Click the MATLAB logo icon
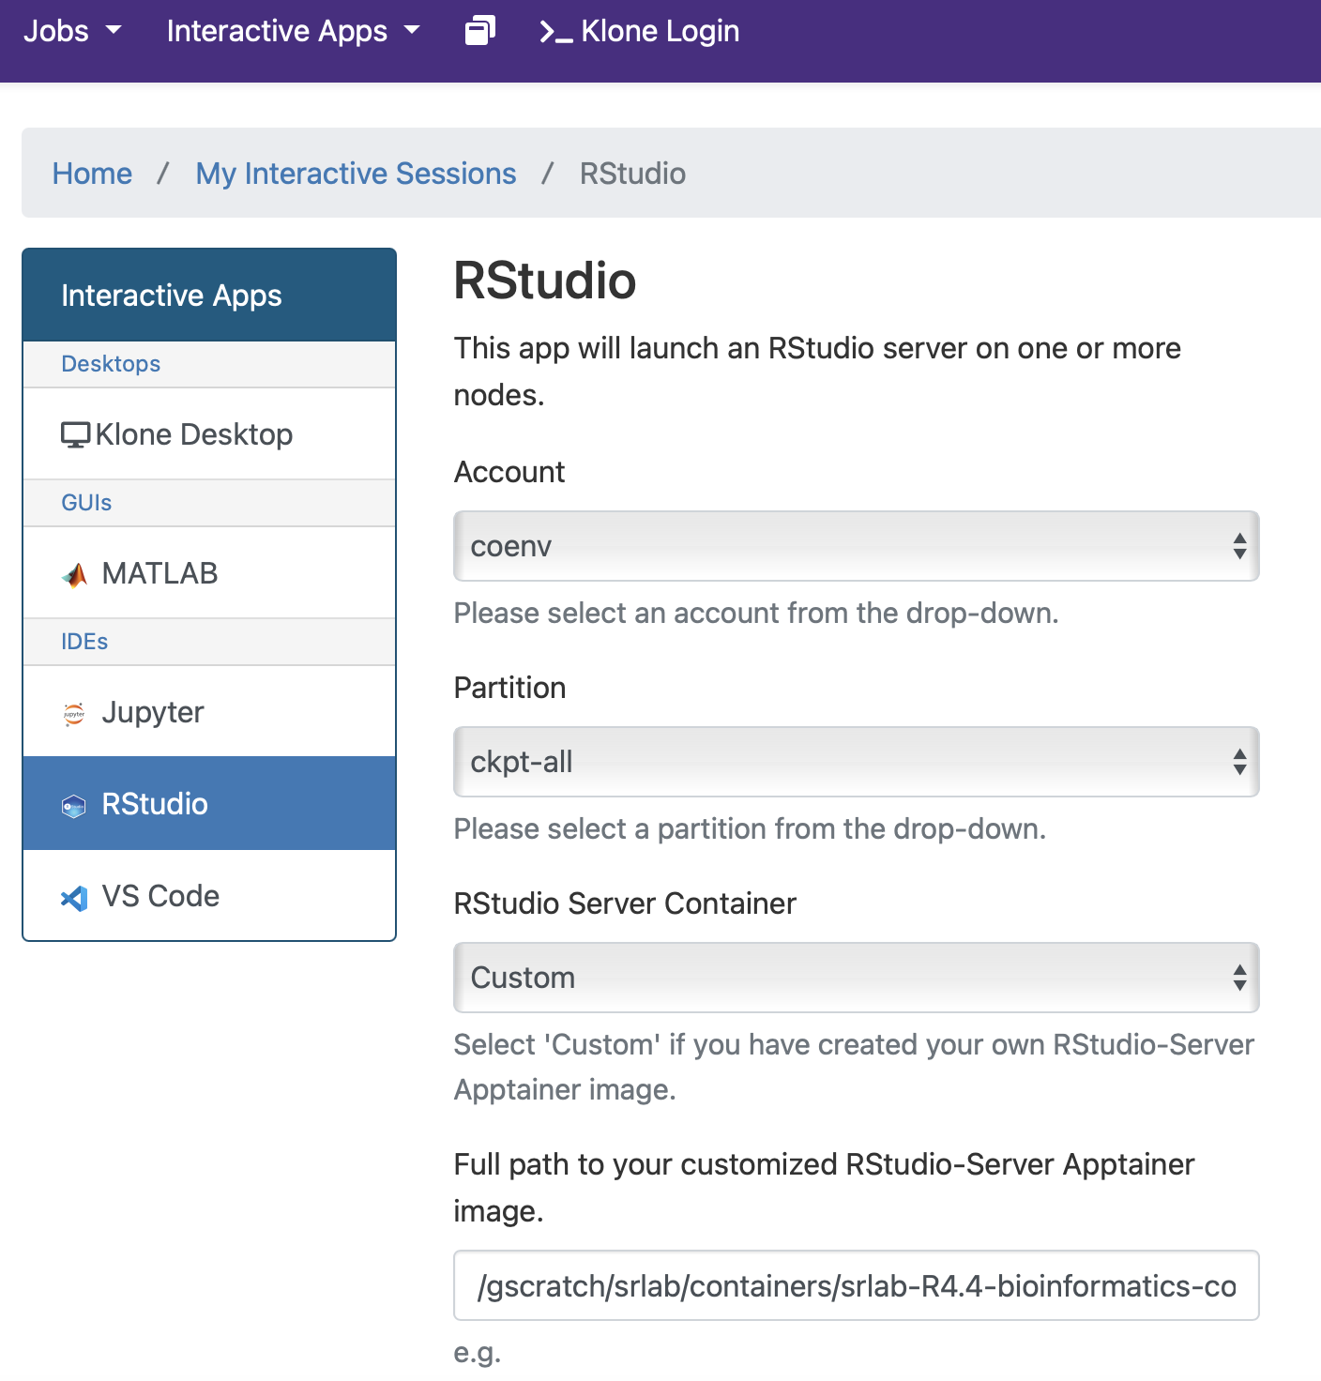This screenshot has height=1381, width=1321. click(74, 574)
